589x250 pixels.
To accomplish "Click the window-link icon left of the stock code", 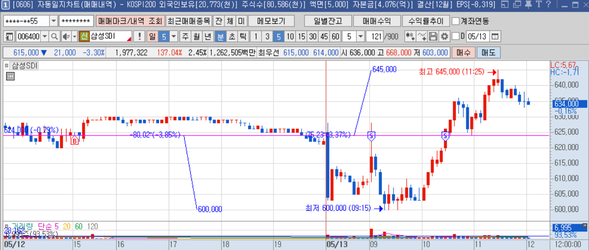I will point(10,37).
